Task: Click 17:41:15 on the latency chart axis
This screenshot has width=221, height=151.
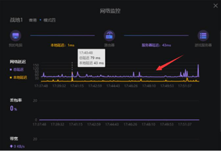Action: click(77, 86)
